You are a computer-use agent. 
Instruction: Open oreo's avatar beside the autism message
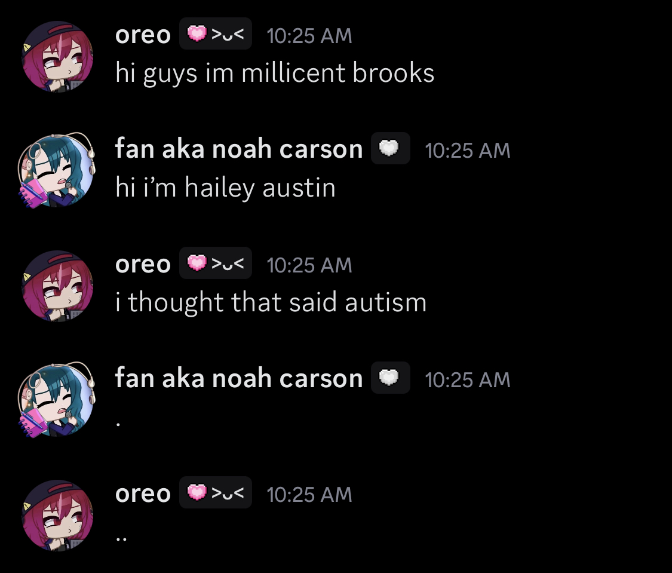tap(57, 286)
